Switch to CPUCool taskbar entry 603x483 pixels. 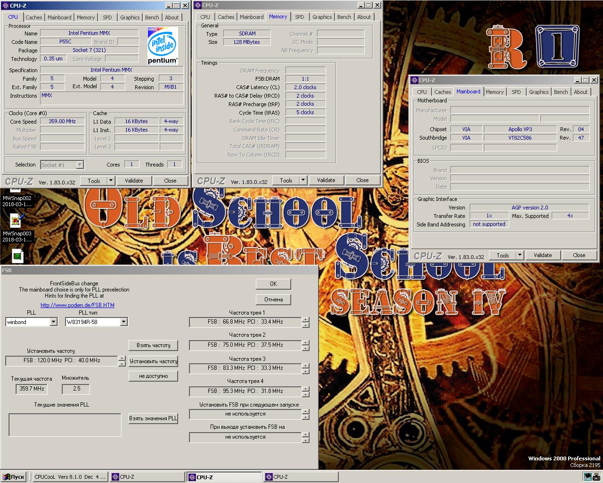point(70,477)
